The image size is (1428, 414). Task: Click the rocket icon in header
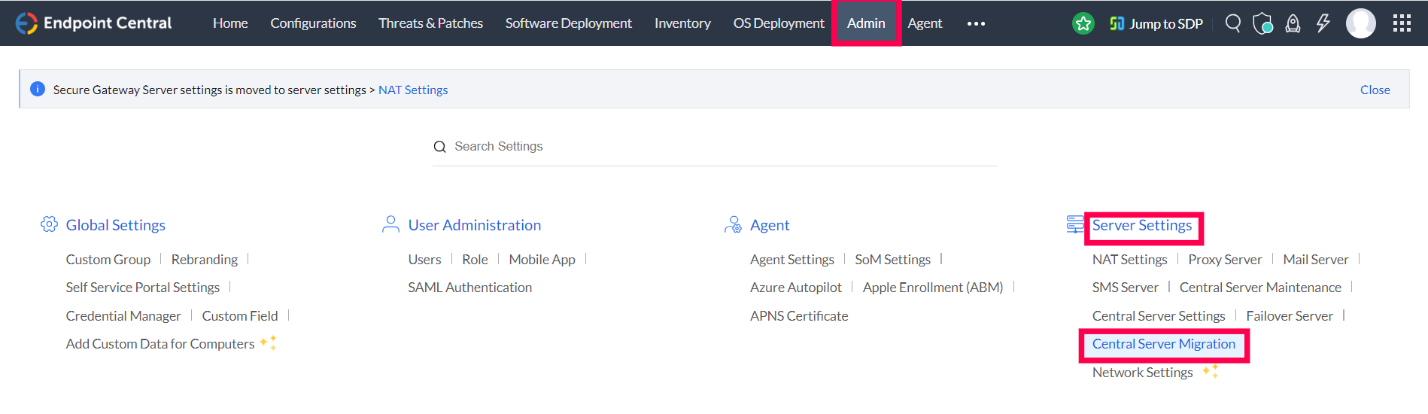pyautogui.click(x=1293, y=23)
